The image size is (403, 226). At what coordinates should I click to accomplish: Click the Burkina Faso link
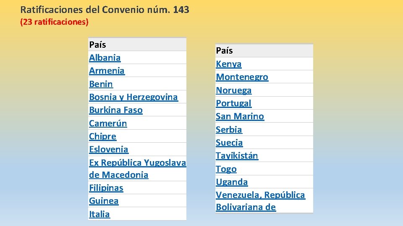click(116, 110)
